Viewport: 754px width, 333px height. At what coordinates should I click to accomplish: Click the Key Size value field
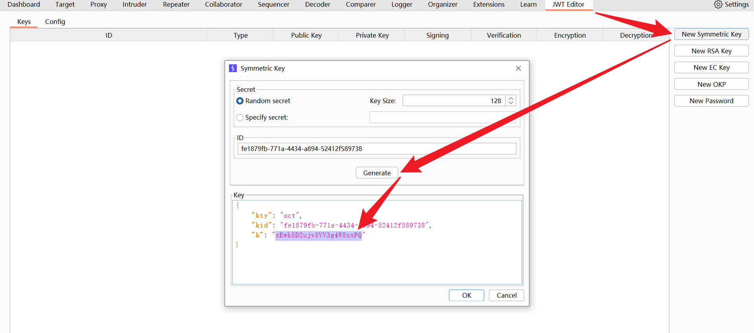pyautogui.click(x=454, y=101)
